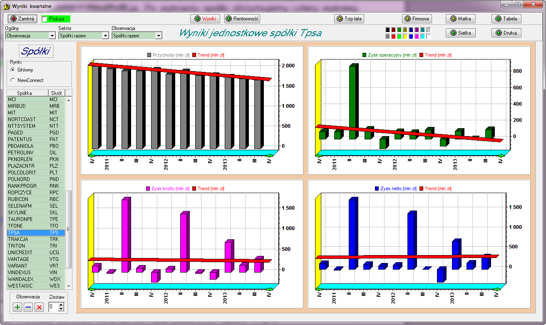Open the Rentowność view
The width and height of the screenshot is (546, 325).
tap(242, 19)
